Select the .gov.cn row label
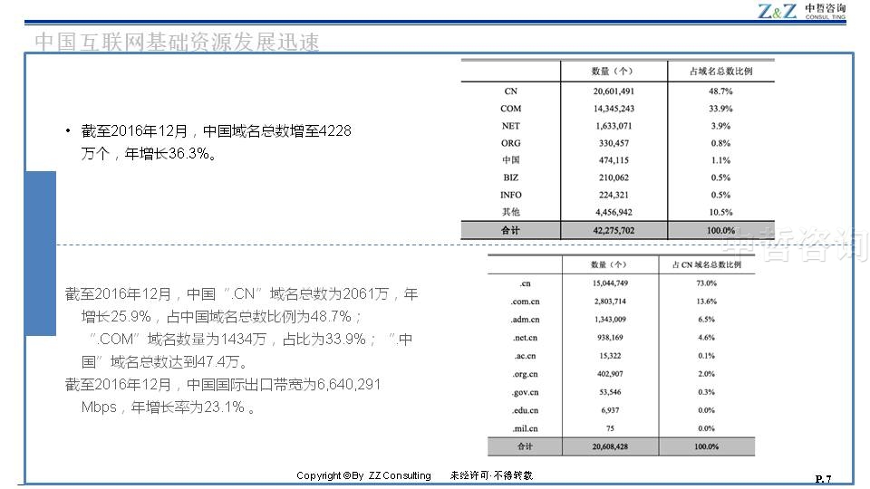 point(525,392)
